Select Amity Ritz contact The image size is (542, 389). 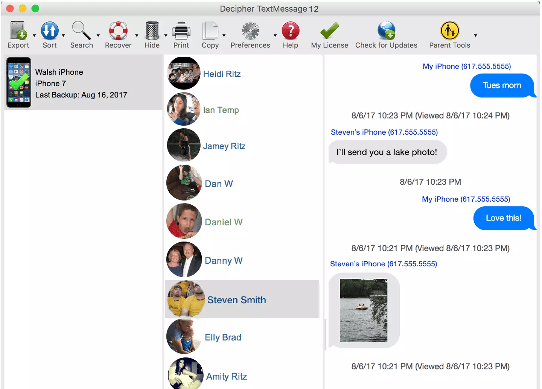point(242,373)
